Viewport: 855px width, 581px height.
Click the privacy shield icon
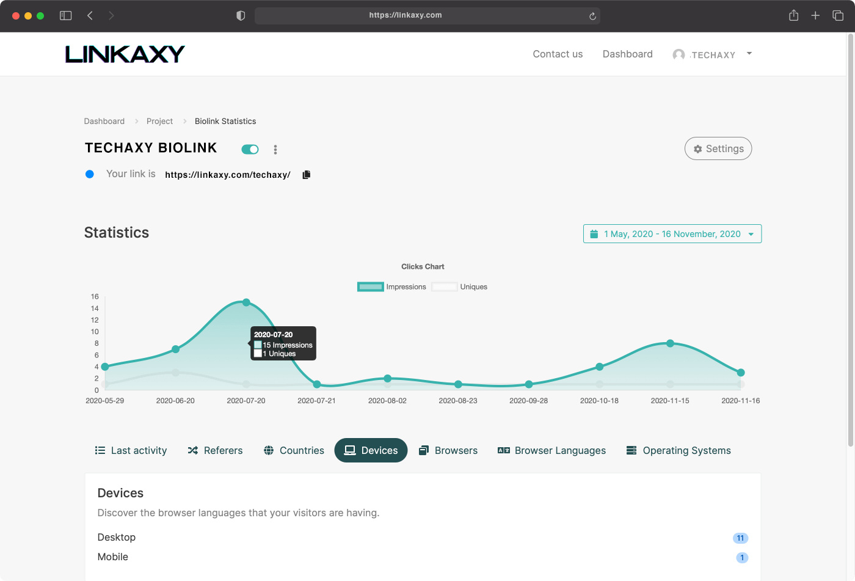click(x=241, y=16)
